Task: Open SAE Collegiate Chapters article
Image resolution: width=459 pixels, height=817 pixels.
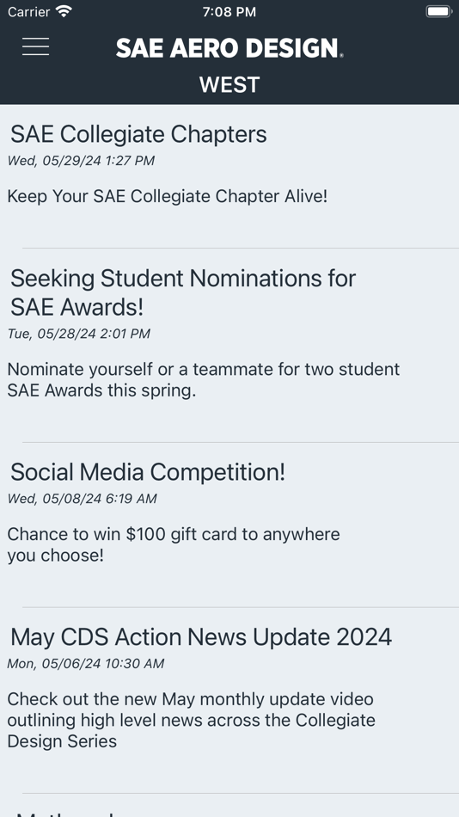Action: pyautogui.click(x=138, y=134)
